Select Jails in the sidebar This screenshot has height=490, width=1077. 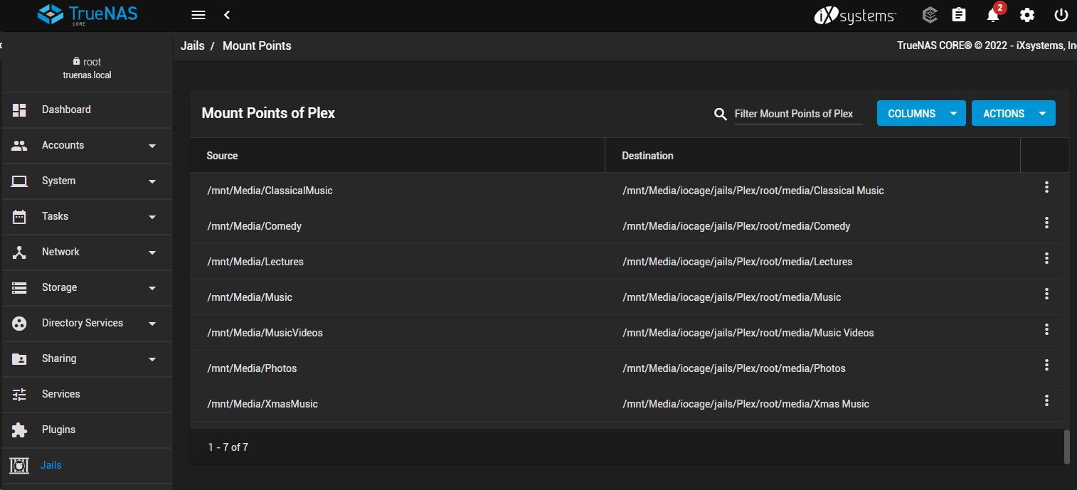(51, 465)
